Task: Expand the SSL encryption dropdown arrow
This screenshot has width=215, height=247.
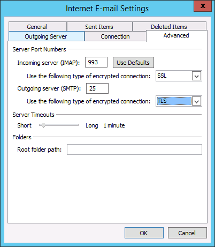Action: coord(196,76)
